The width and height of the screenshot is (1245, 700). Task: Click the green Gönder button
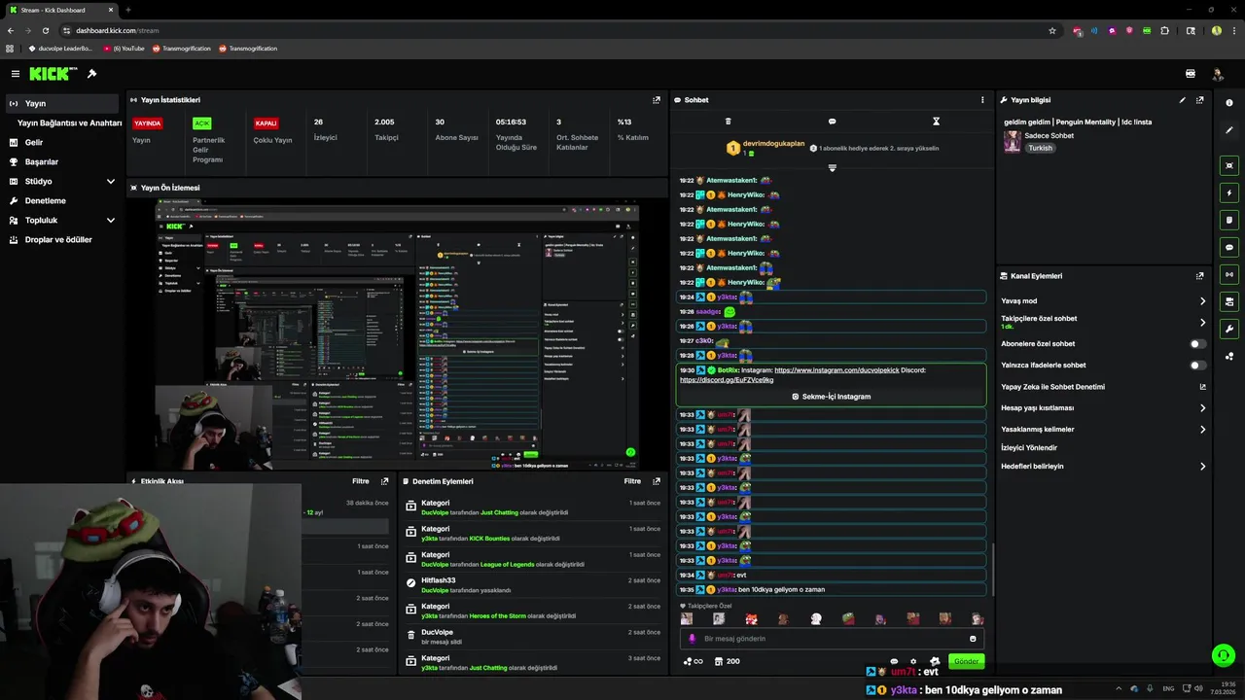[x=966, y=661]
